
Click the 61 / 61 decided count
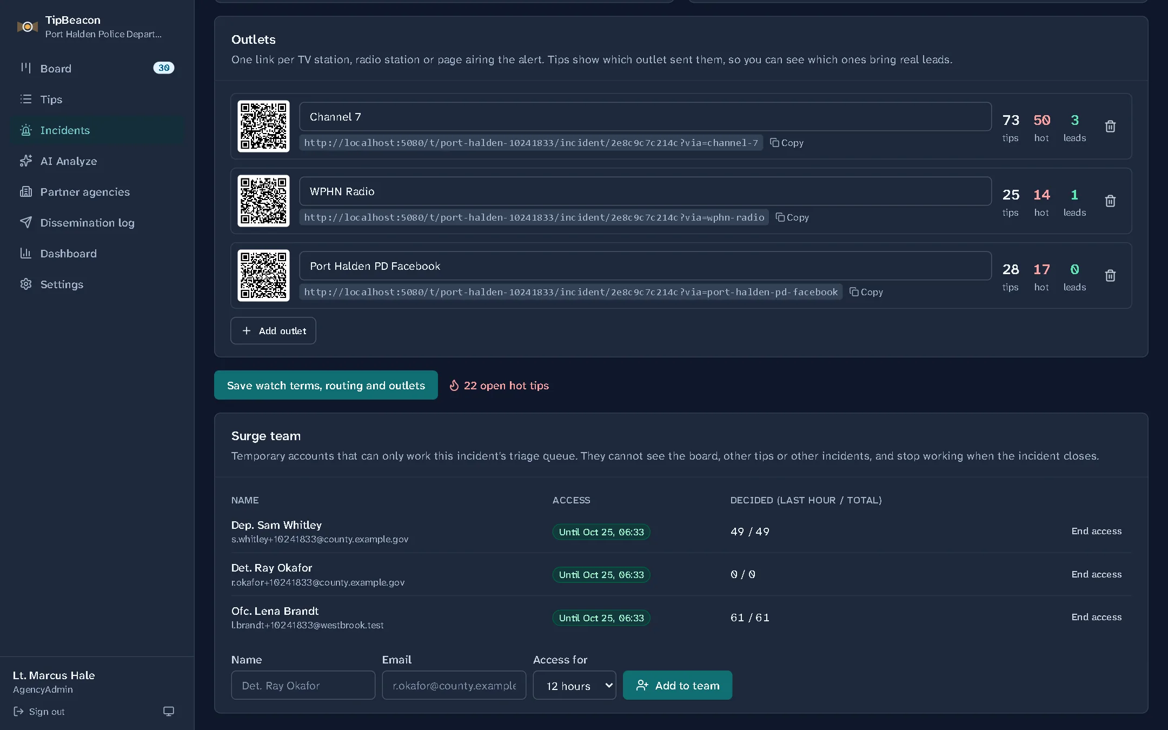click(749, 618)
